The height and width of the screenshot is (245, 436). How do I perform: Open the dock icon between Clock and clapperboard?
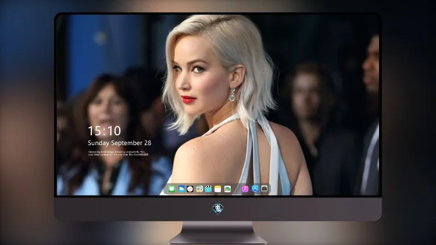point(199,189)
